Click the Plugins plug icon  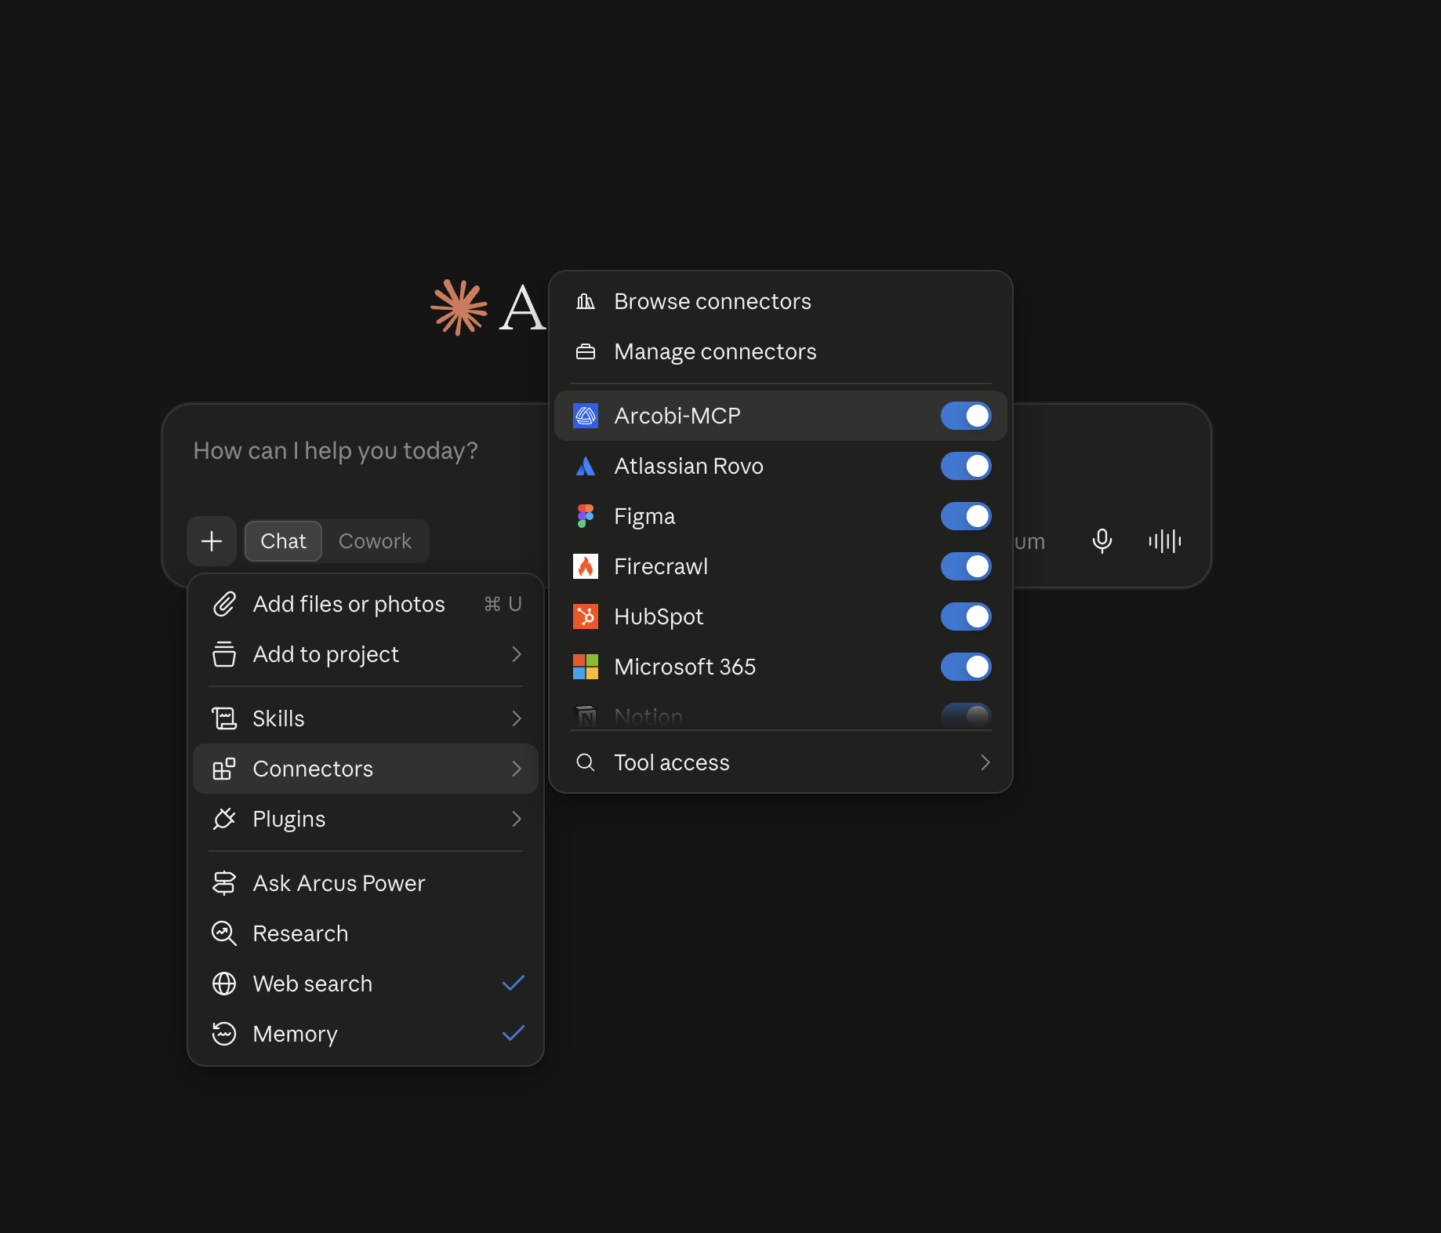tap(224, 819)
